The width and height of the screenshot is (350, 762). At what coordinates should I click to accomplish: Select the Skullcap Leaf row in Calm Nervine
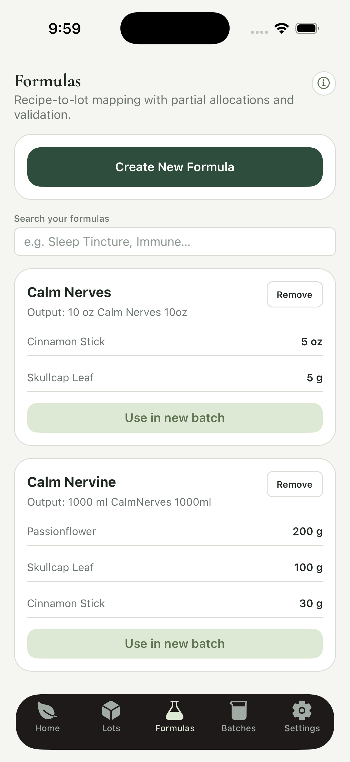click(175, 567)
